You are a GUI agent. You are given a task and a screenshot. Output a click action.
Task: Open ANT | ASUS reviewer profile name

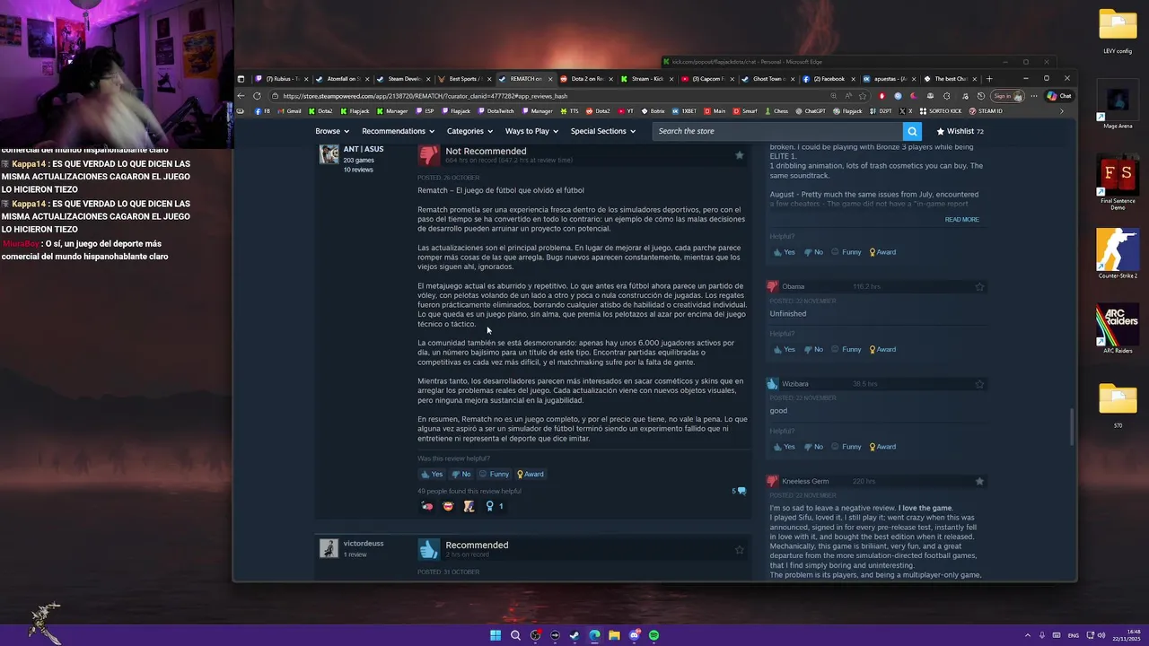[x=363, y=149]
